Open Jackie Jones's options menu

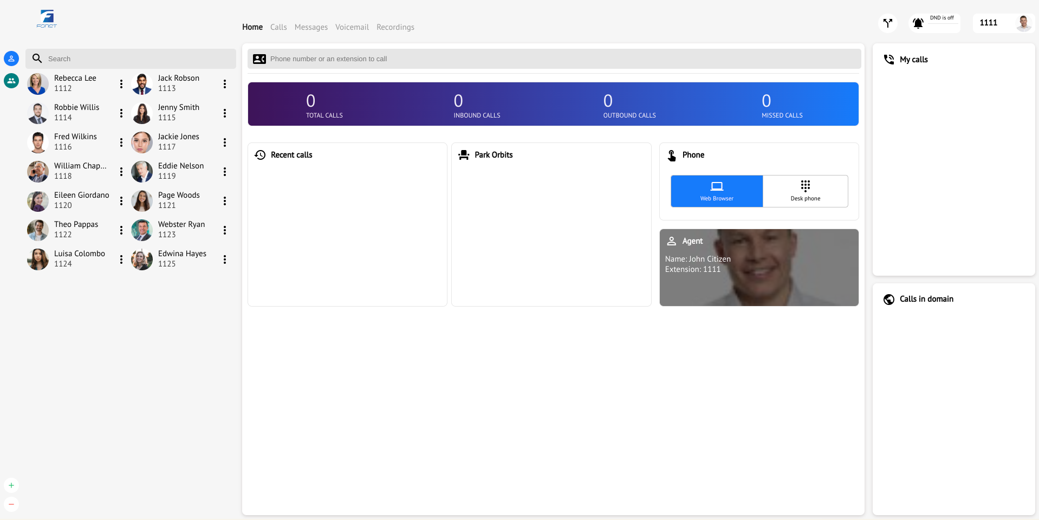(225, 142)
